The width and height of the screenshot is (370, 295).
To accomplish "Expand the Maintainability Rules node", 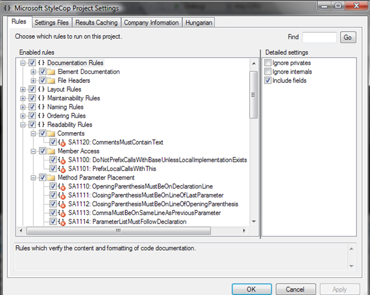I will (x=23, y=98).
